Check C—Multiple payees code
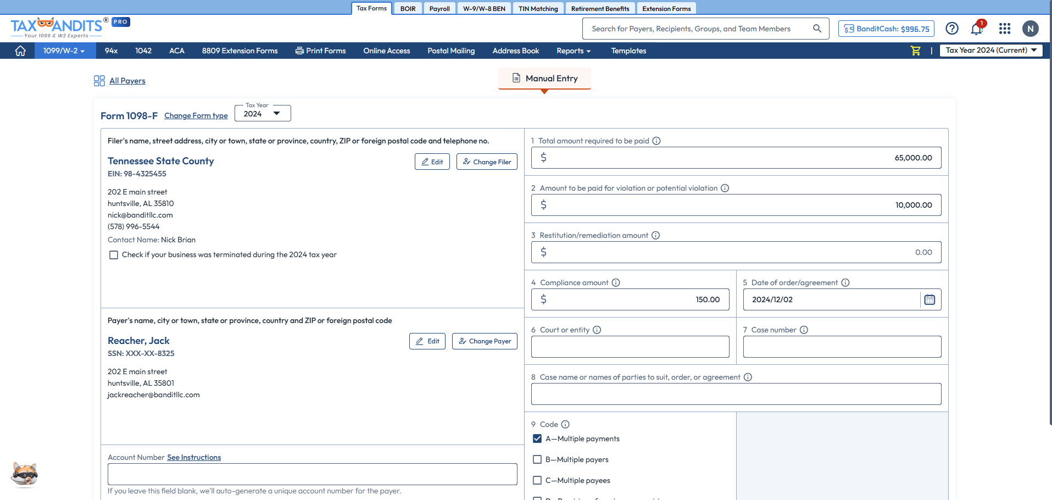The height and width of the screenshot is (500, 1052). (537, 480)
